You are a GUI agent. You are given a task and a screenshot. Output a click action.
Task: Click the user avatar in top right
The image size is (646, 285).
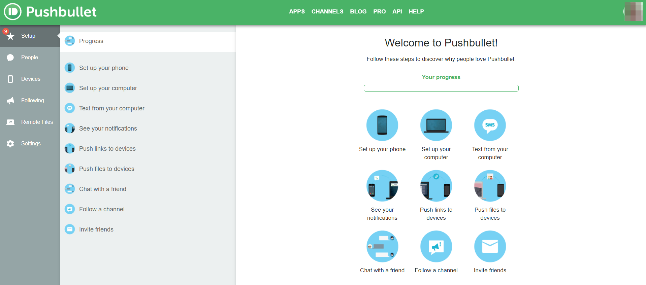[x=633, y=11]
